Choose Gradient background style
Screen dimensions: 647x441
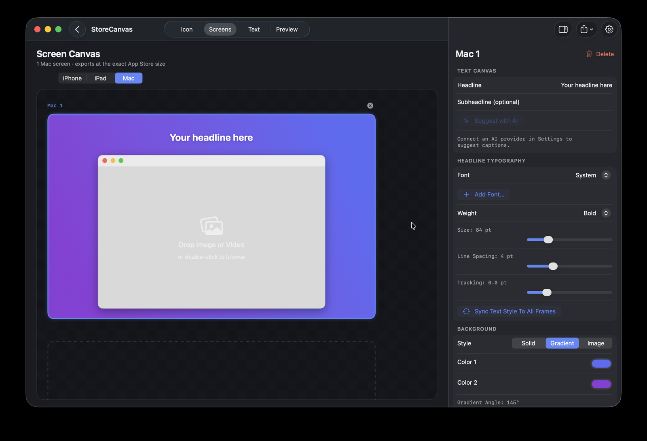coord(562,343)
